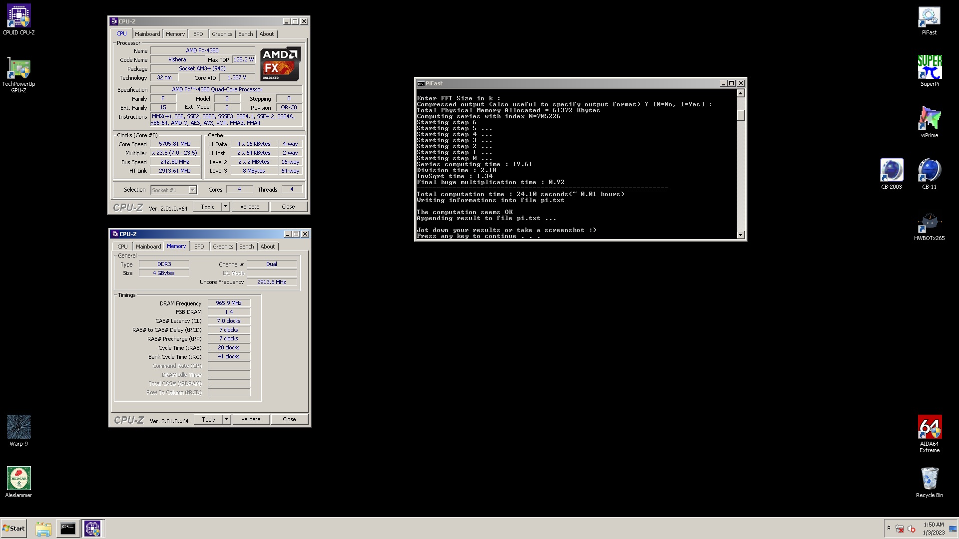
Task: Open Bench tab in bottom CPU-Z window
Action: point(246,247)
